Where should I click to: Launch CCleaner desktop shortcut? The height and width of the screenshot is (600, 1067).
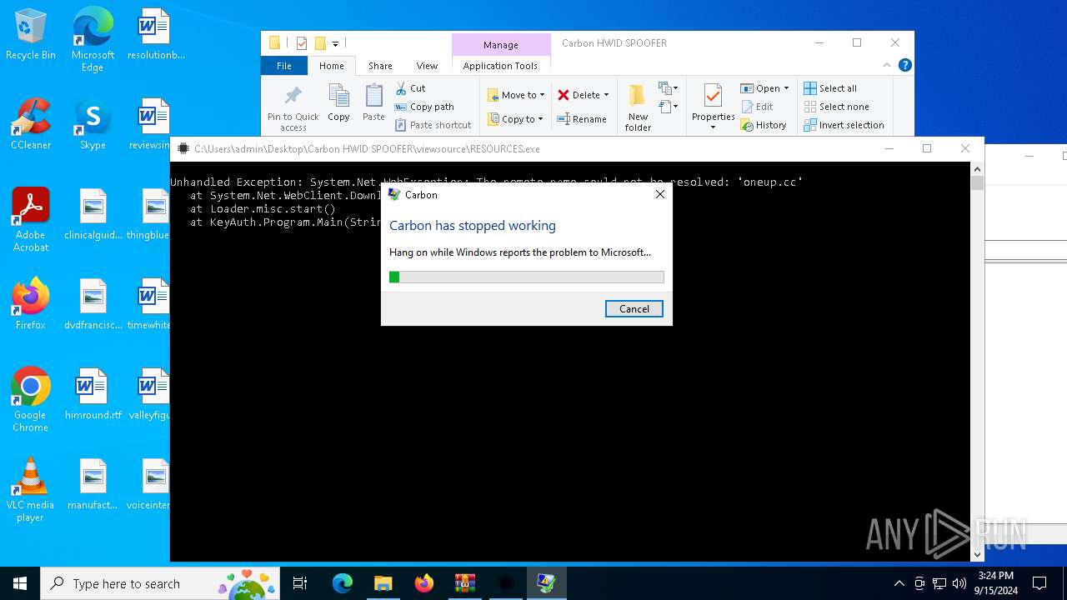click(x=31, y=124)
